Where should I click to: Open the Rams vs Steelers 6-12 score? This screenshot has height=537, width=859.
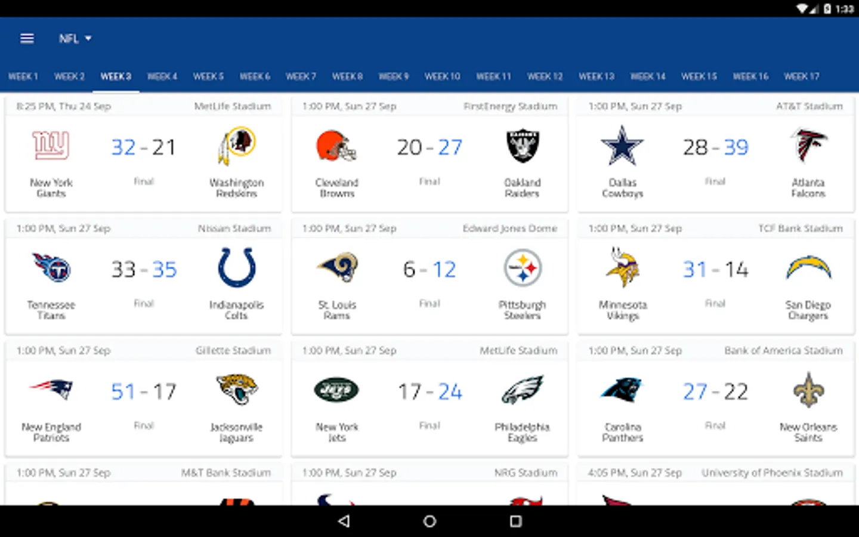click(429, 269)
